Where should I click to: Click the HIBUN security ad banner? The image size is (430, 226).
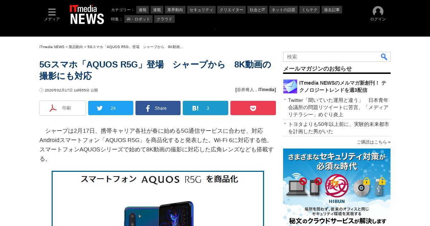click(337, 187)
